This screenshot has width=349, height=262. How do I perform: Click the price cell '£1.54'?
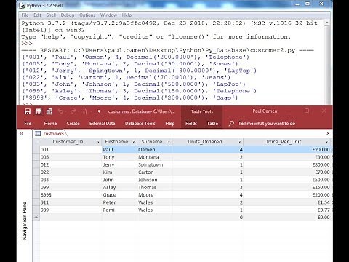click(x=287, y=202)
